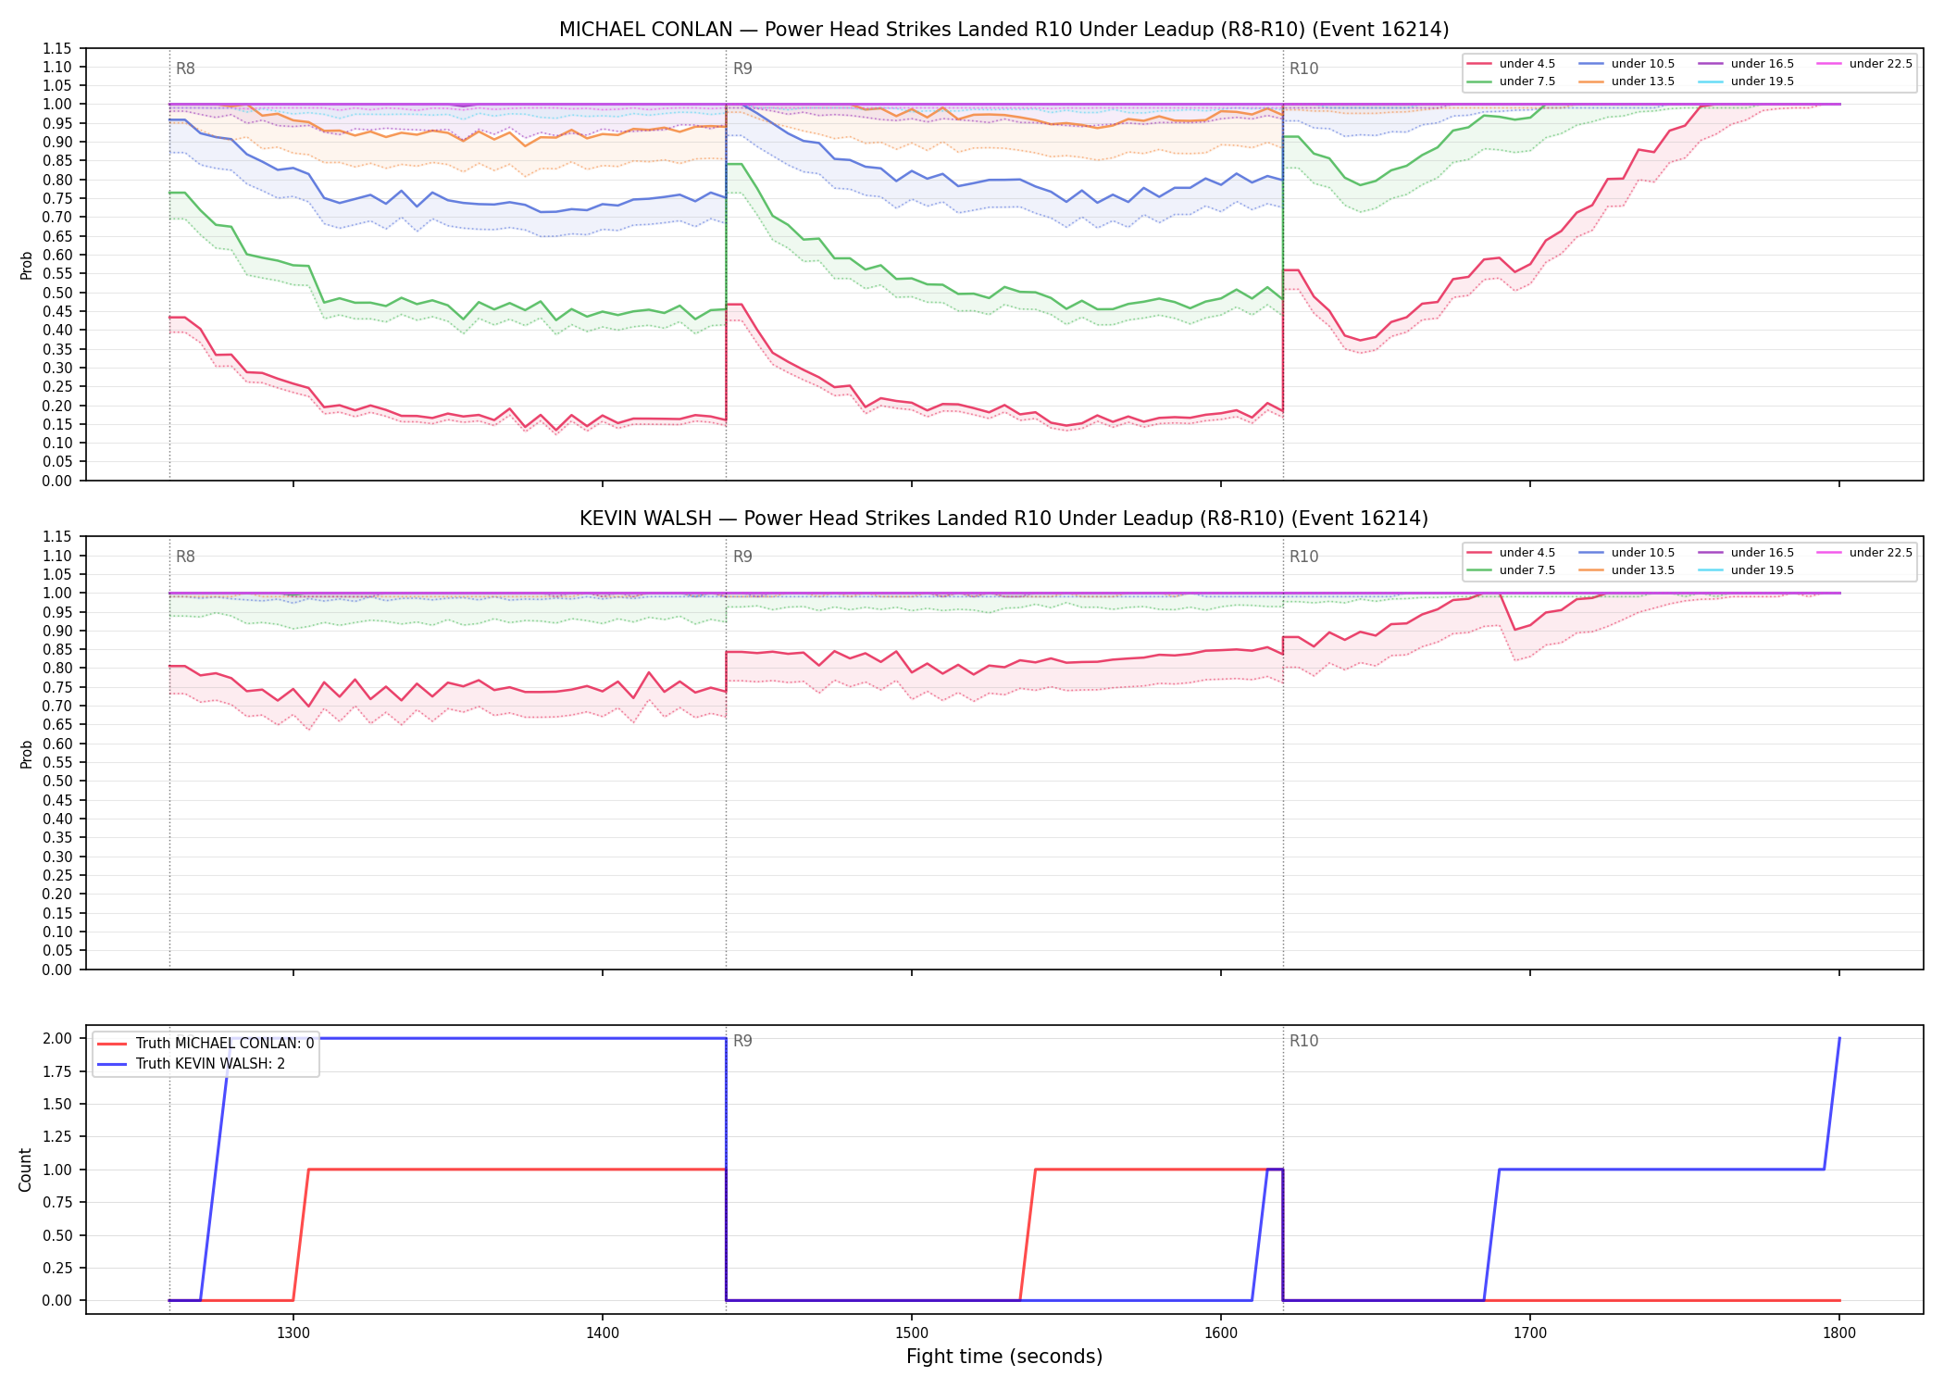Click the 2.00 tick on Count axis
This screenshot has width=1944, height=1389.
pos(57,1038)
